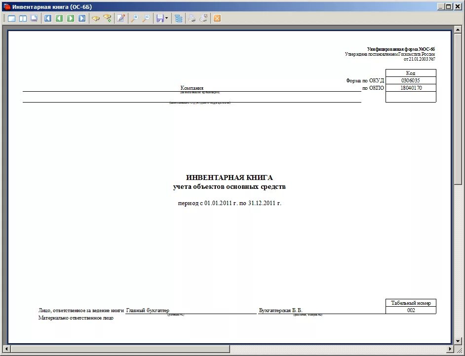Print the report
Viewport: 465px width, 356px height.
coord(192,18)
